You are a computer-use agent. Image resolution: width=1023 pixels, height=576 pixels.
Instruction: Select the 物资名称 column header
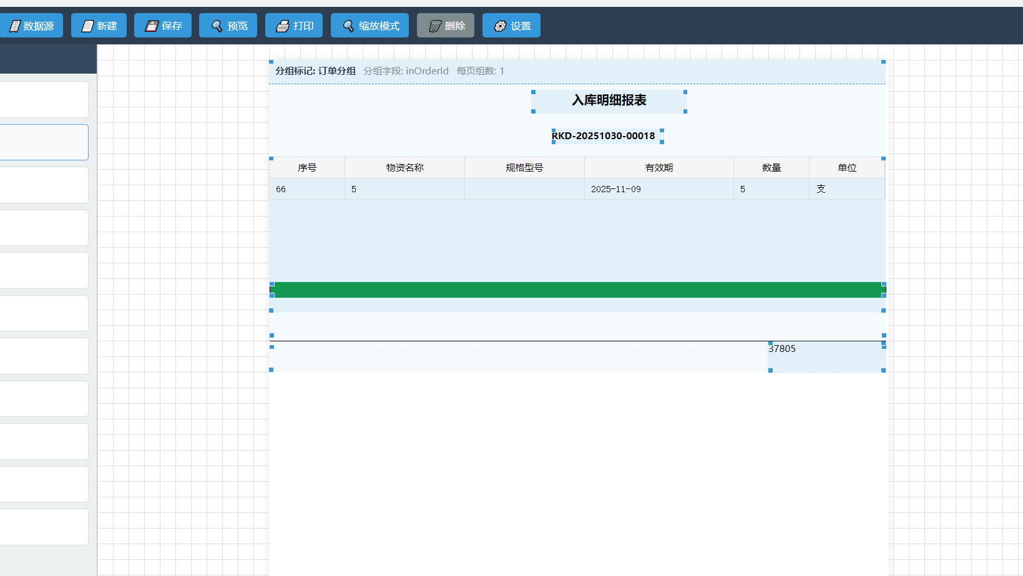tap(405, 168)
